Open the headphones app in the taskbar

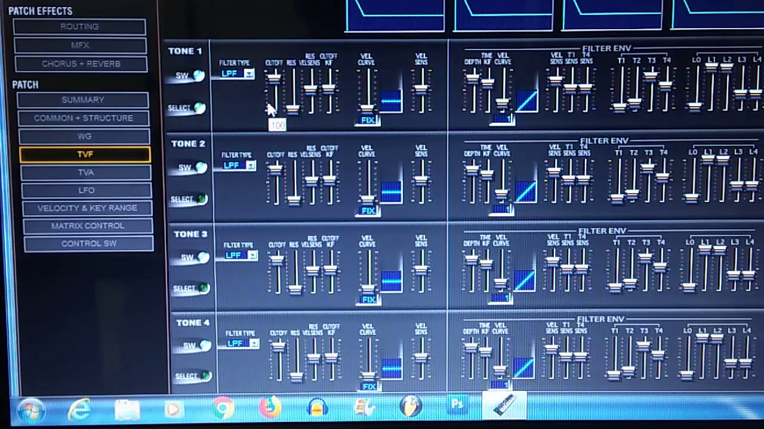pyautogui.click(x=318, y=408)
